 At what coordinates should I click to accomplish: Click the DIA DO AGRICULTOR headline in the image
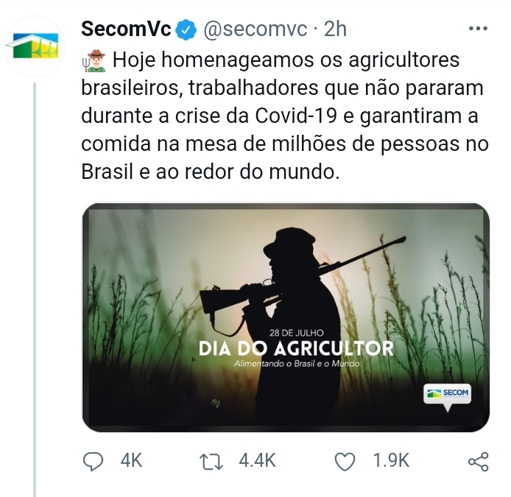pyautogui.click(x=296, y=348)
